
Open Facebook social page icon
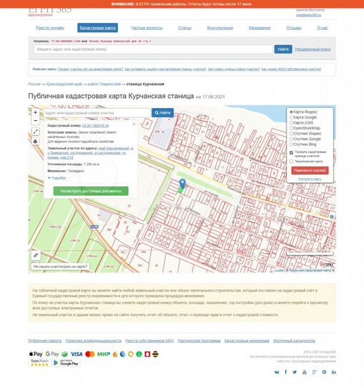[x=285, y=372]
